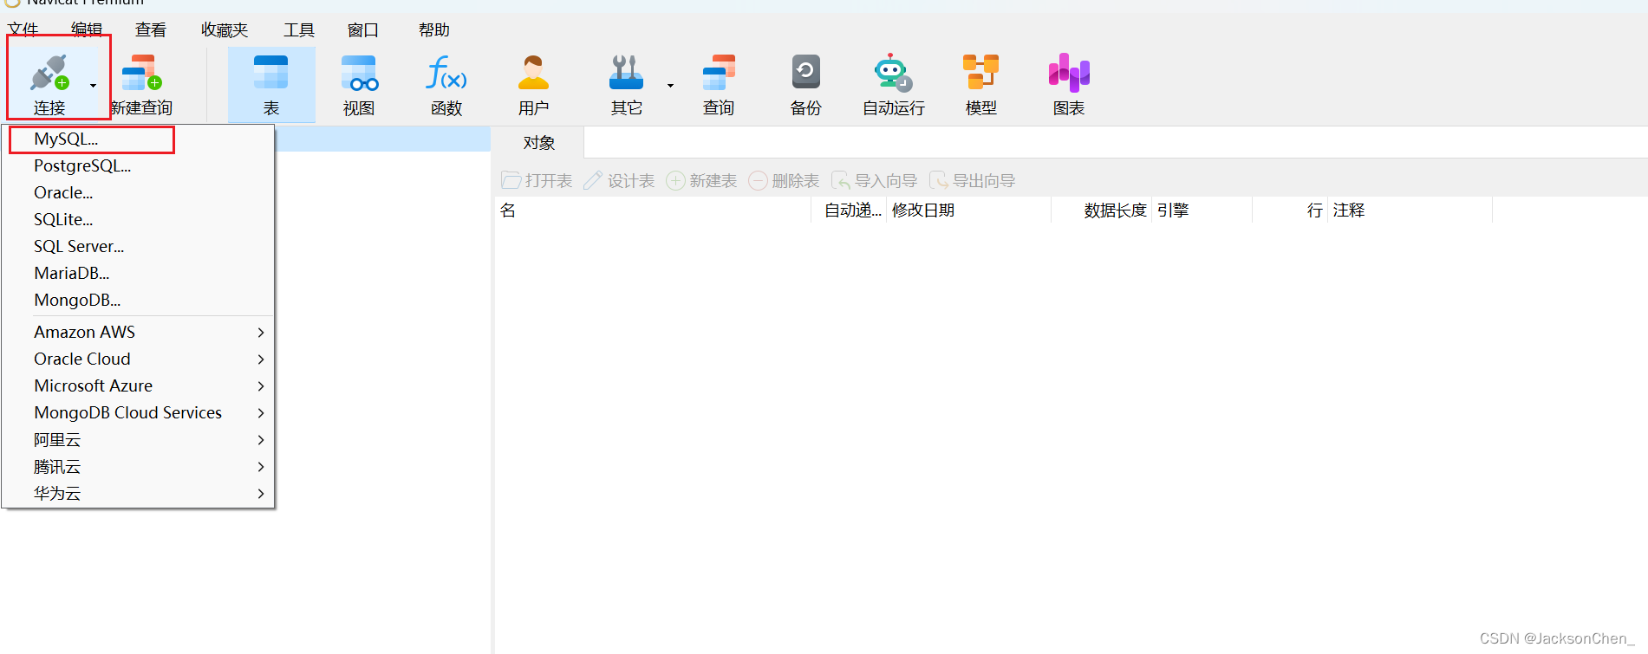Click the 删除表 (Delete Table) button
This screenshot has width=1648, height=654.
pyautogui.click(x=784, y=180)
